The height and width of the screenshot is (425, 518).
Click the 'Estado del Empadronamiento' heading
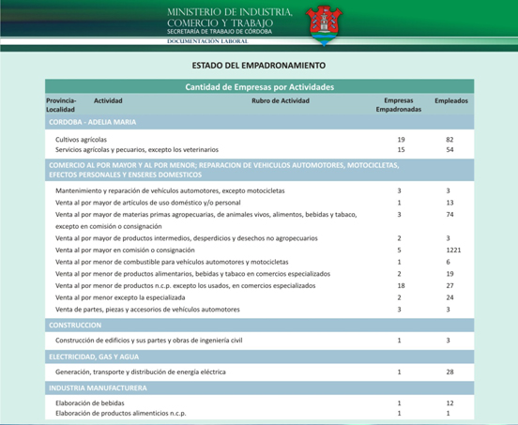259,66
